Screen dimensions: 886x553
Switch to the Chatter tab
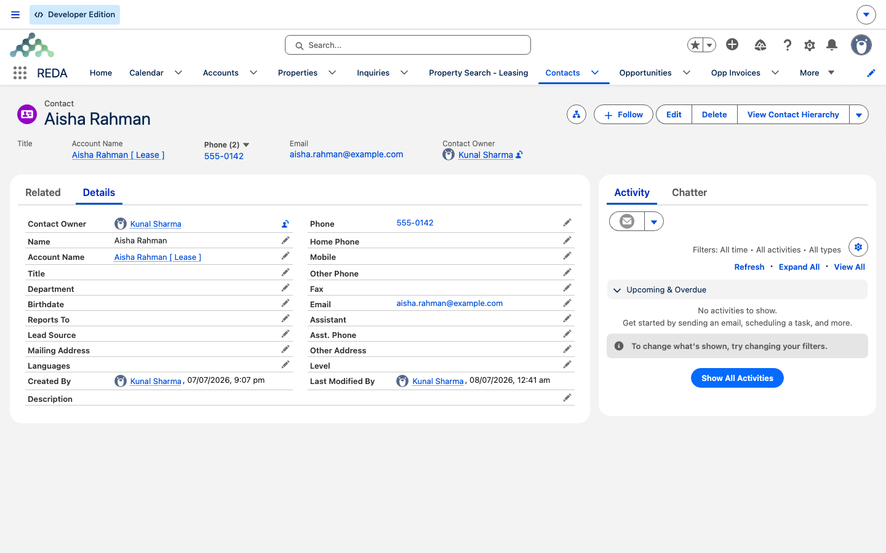[689, 192]
